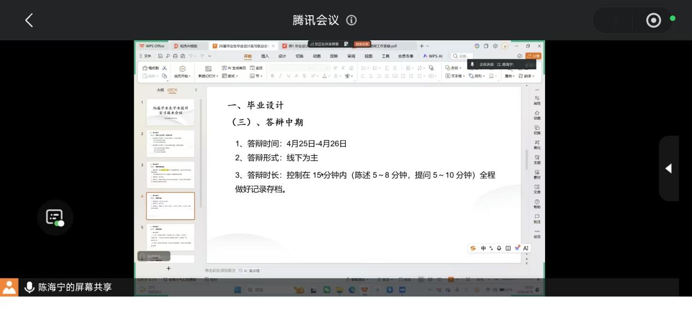Click the add slide plus button
Image resolution: width=692 pixels, height=310 pixels.
tap(168, 268)
